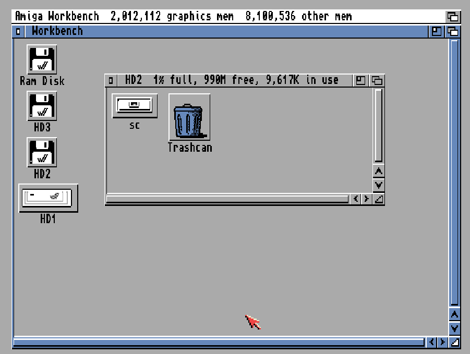Click the HD2 window horizontal scrollbar
Viewport: 470px width, 354px height.
point(227,199)
